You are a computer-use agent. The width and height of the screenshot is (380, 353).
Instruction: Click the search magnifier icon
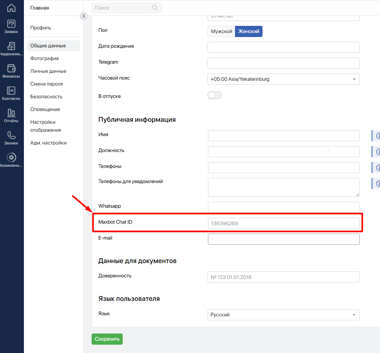pos(155,8)
